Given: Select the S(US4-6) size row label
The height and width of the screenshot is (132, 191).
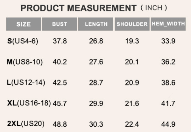Looking at the screenshot, I should 23,41.
